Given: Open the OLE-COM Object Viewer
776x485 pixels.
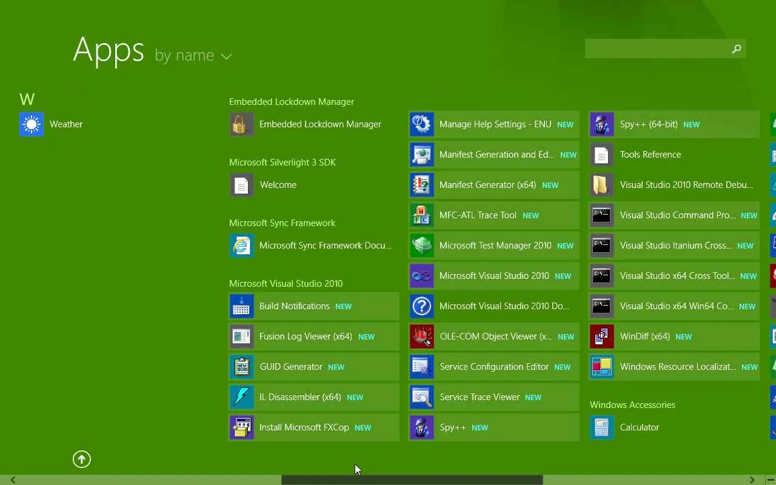Looking at the screenshot, I should (x=494, y=336).
